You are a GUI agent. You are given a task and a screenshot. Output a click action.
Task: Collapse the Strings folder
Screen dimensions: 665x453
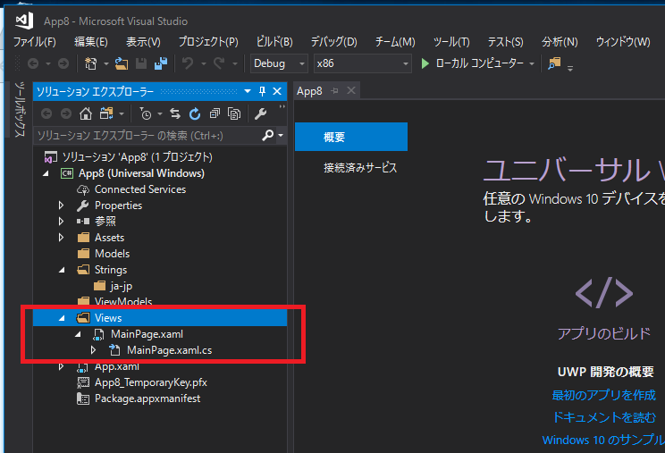pyautogui.click(x=62, y=270)
